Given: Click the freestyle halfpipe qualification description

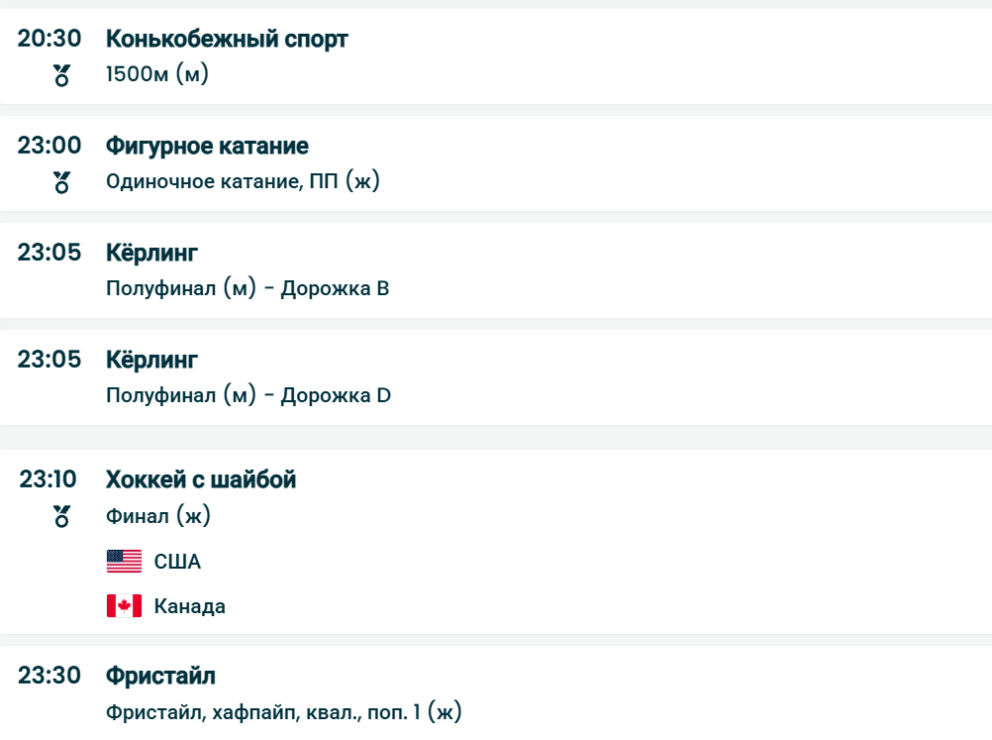Looking at the screenshot, I should 284,712.
